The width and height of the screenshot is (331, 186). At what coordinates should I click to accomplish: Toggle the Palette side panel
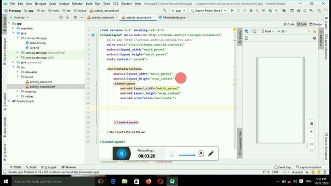point(239,37)
